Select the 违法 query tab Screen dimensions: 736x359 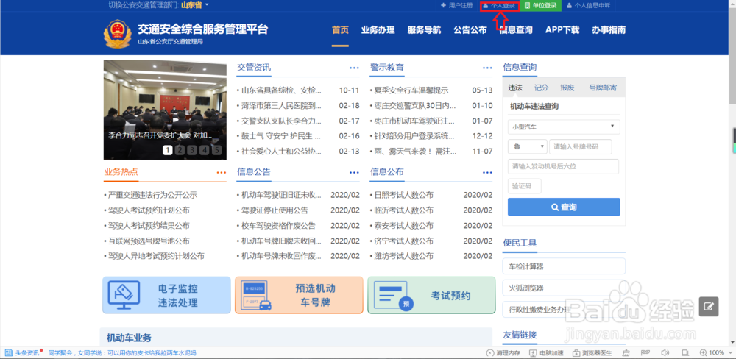tap(515, 88)
